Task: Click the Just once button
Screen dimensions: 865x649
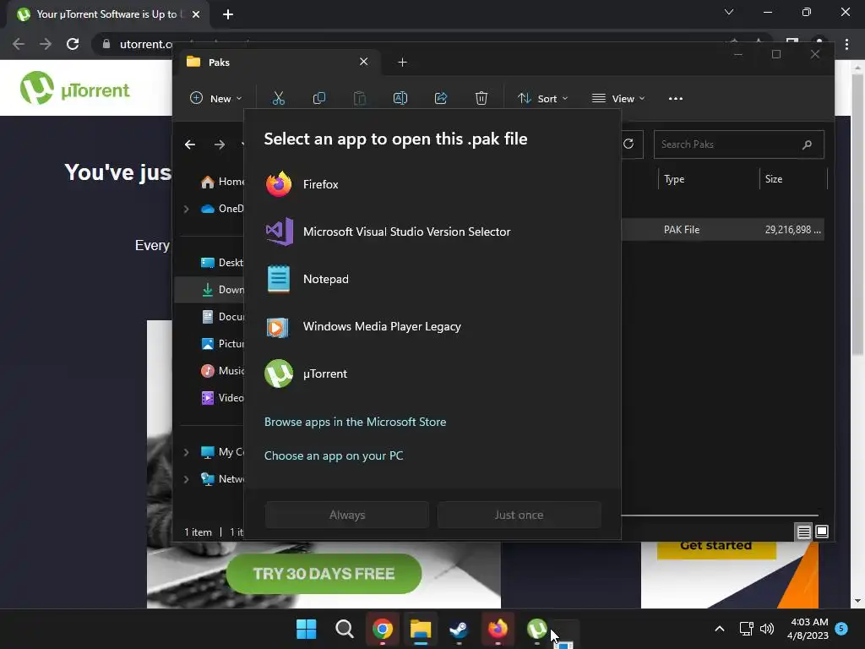Action: coord(520,515)
